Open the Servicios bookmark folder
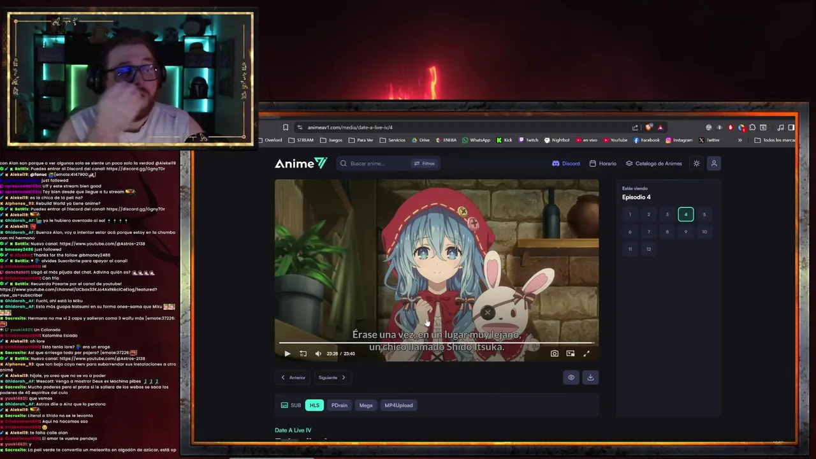Screen dimensions: 816x459 coord(393,140)
